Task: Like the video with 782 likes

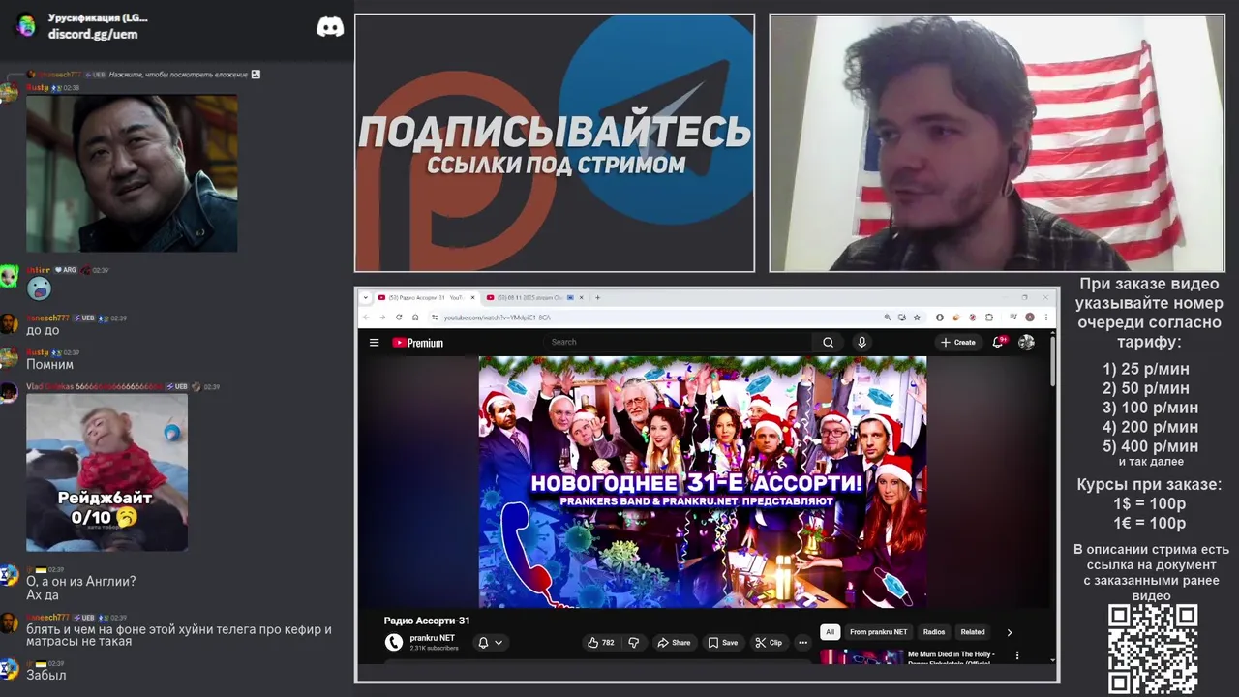Action: click(601, 642)
